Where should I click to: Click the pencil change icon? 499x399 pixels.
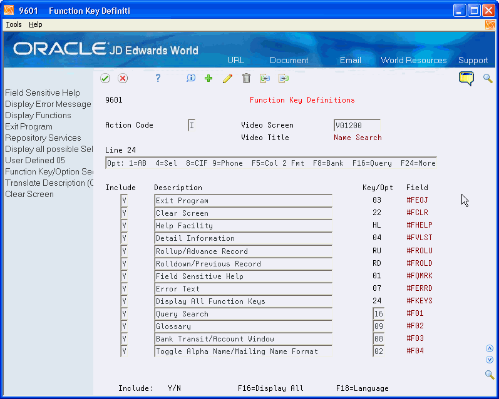pyautogui.click(x=227, y=78)
